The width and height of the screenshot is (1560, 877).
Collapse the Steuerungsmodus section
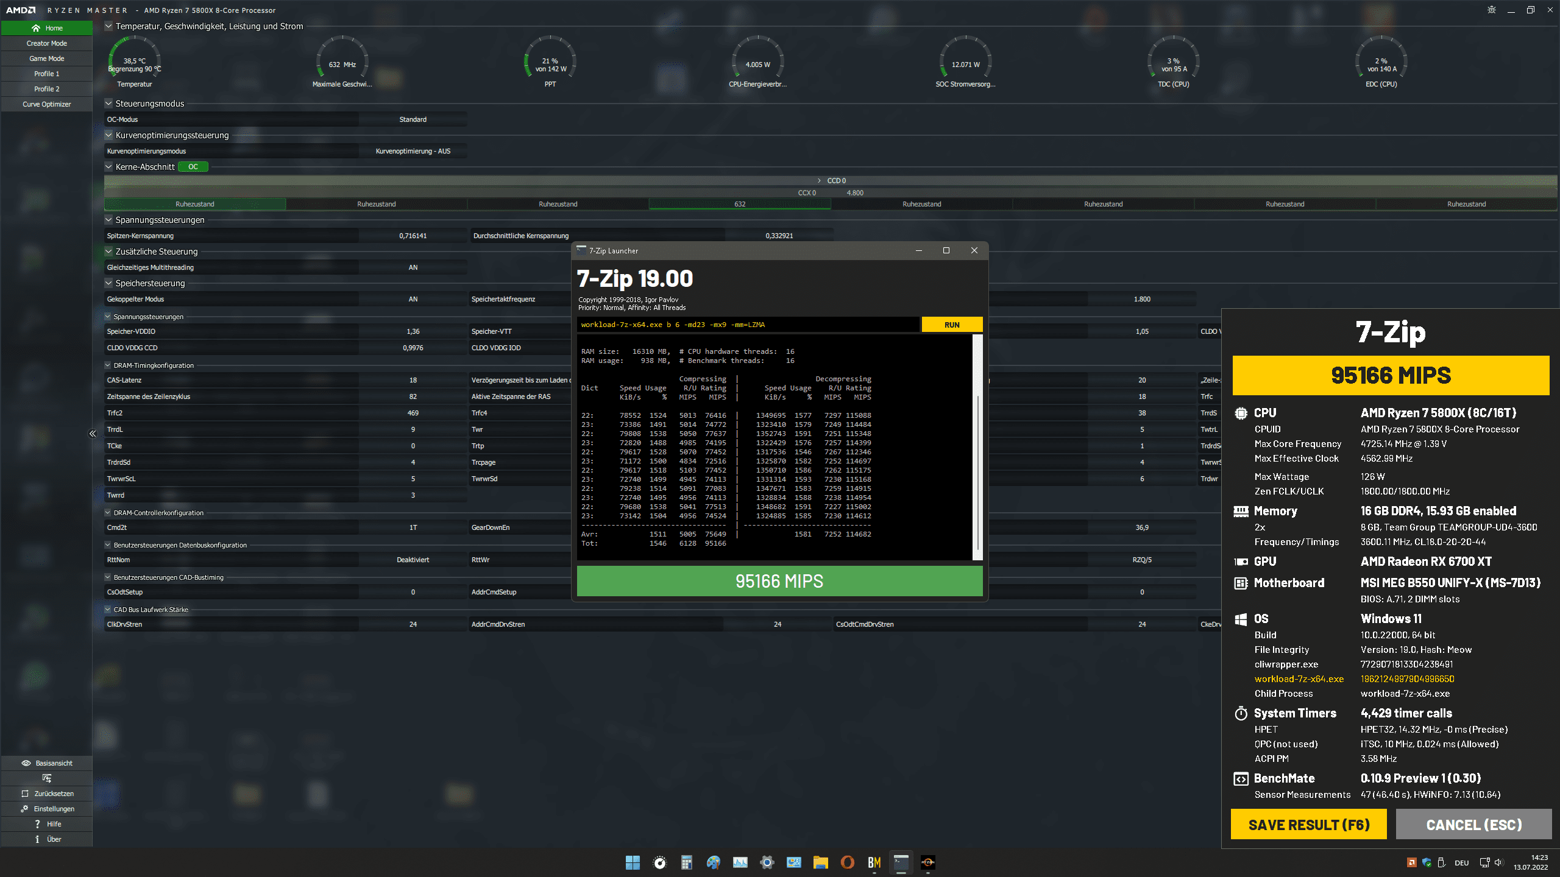[x=108, y=104]
